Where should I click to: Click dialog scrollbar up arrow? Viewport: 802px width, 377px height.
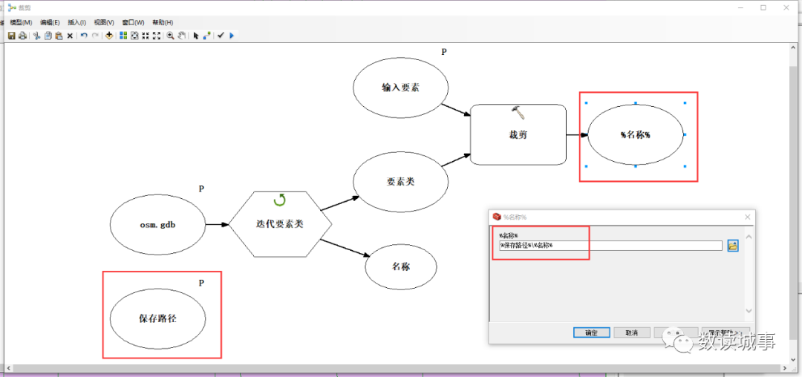click(x=749, y=237)
